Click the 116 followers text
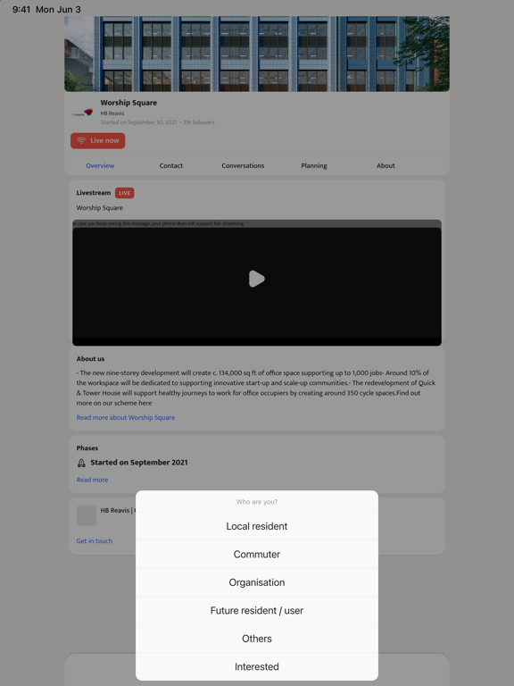 (199, 122)
